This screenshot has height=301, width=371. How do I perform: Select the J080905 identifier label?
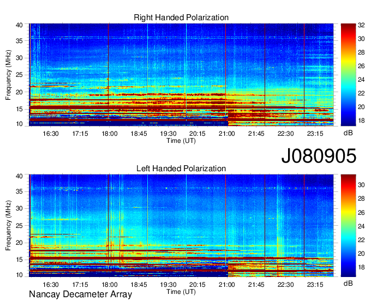coord(319,156)
